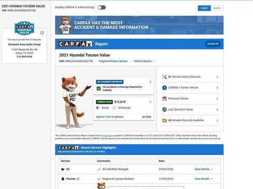Click the Comments column header

point(104,161)
